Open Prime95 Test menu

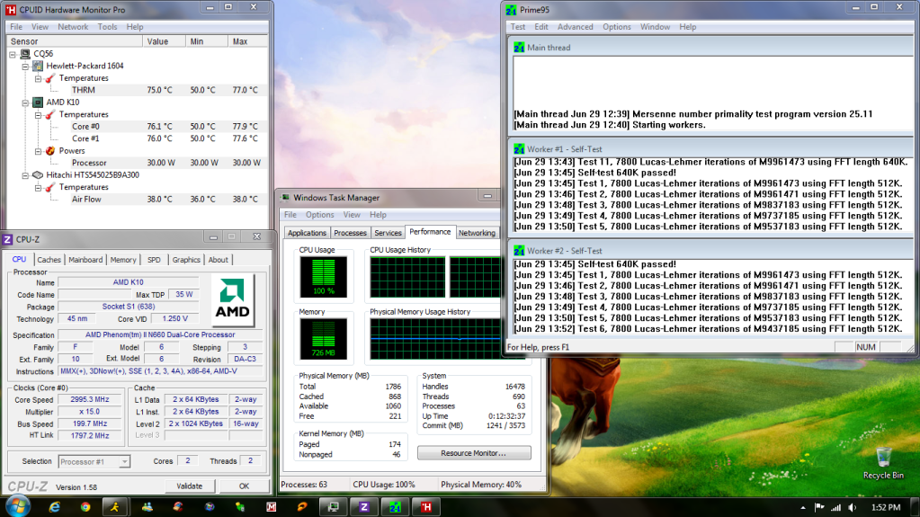518,27
